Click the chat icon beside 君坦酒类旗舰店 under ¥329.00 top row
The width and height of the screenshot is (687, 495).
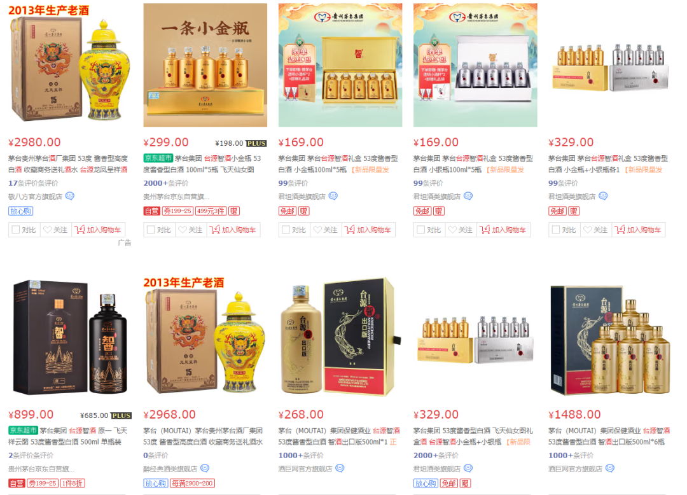(603, 196)
